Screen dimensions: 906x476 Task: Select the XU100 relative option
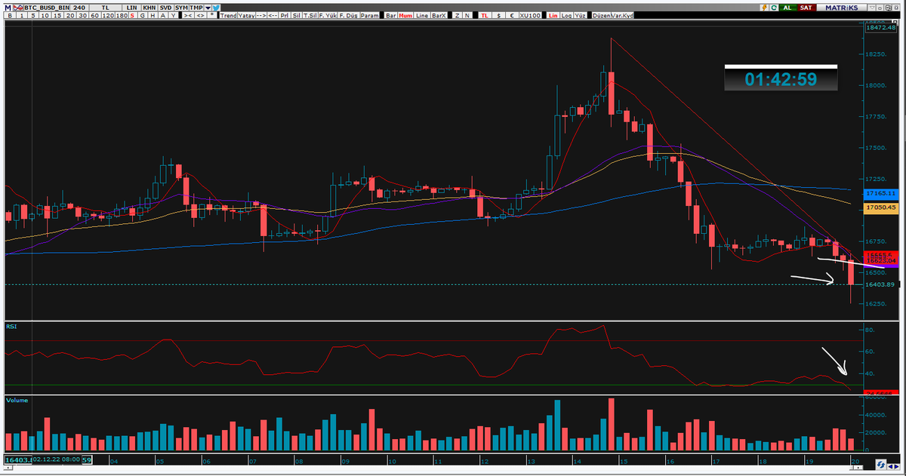[x=530, y=16]
